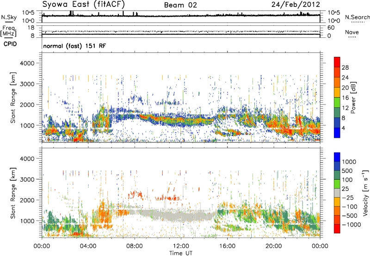Click the 'Nave' label

352,32
